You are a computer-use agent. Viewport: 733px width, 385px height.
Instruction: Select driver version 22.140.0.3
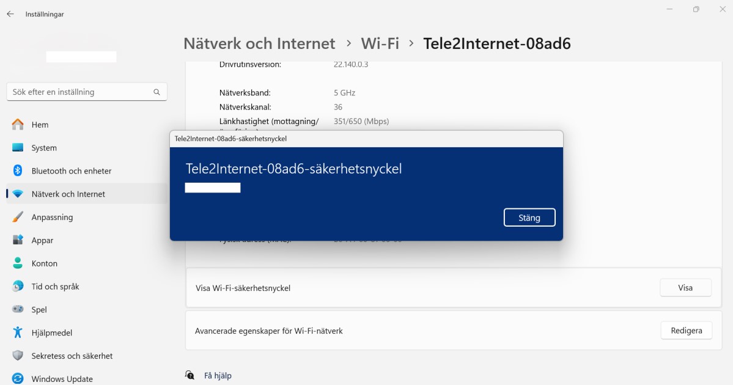351,65
